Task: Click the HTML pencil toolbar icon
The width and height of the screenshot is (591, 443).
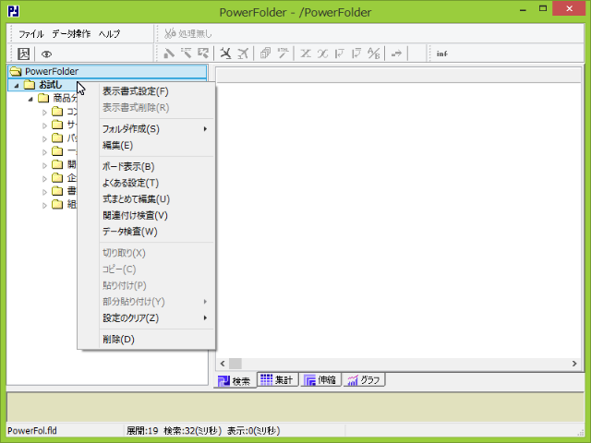Action: tap(283, 54)
